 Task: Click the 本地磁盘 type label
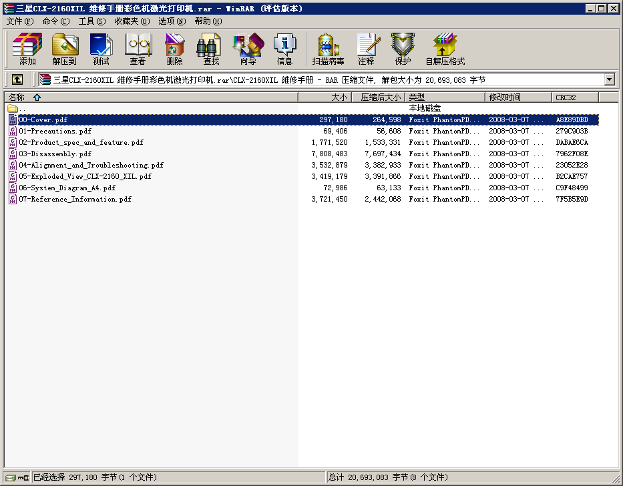(425, 108)
